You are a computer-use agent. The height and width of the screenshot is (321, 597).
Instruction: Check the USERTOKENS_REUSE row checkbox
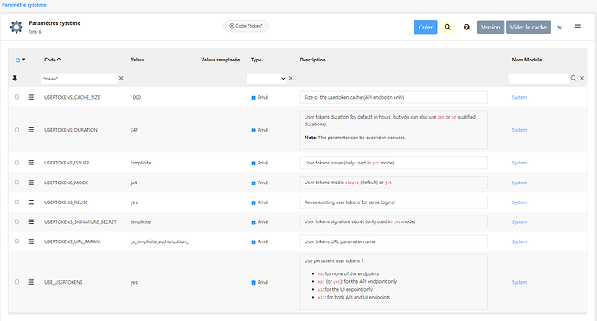coord(16,202)
